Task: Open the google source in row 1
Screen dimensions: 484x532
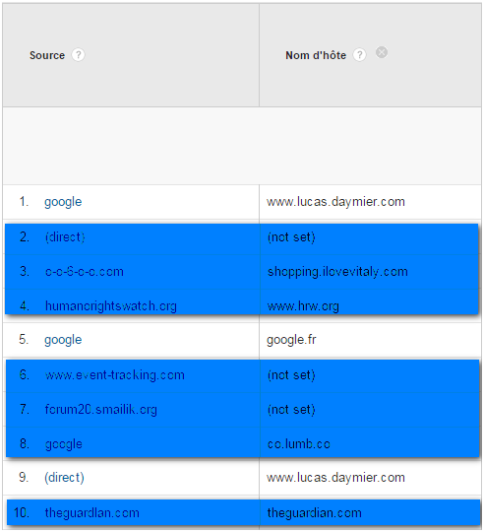Action: coord(63,202)
